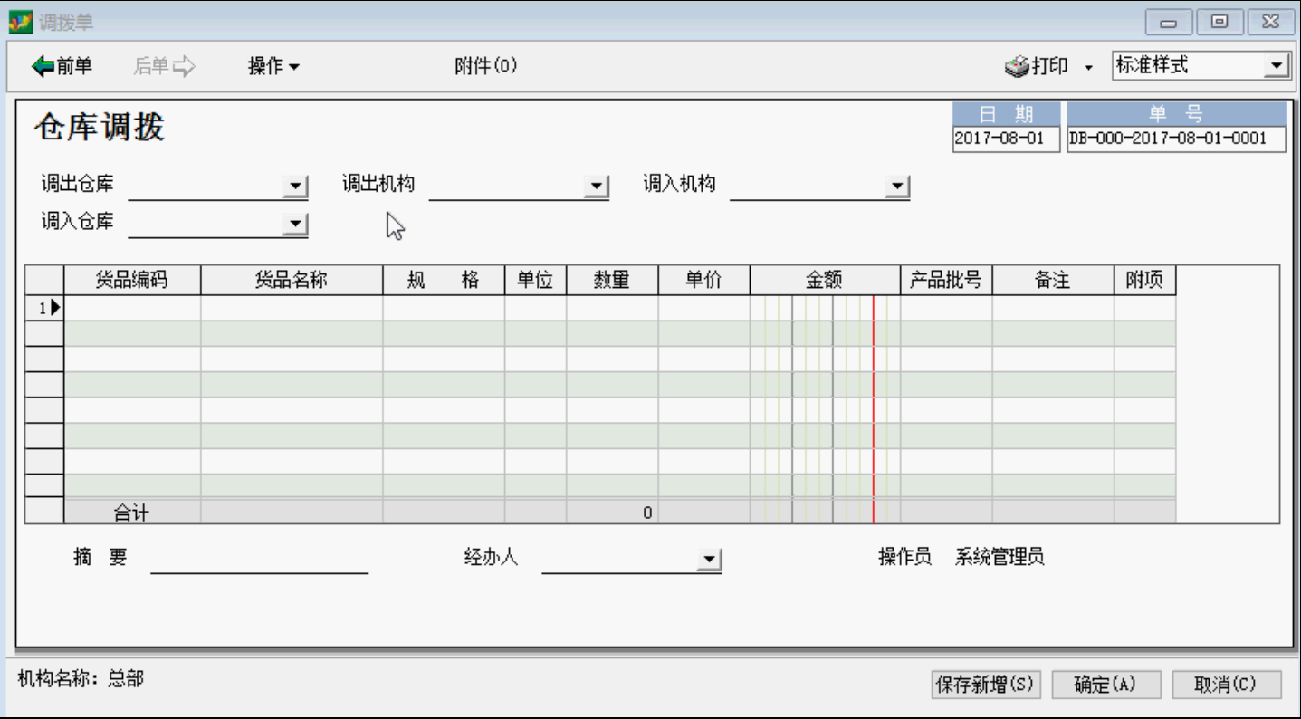Screen dimensions: 1301x719
Task: Click the 日期 field 2017-08-01
Action: [x=1006, y=139]
